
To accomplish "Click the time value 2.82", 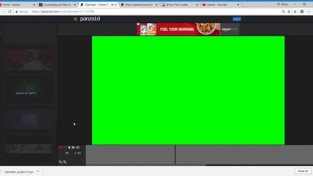I will click(x=78, y=153).
